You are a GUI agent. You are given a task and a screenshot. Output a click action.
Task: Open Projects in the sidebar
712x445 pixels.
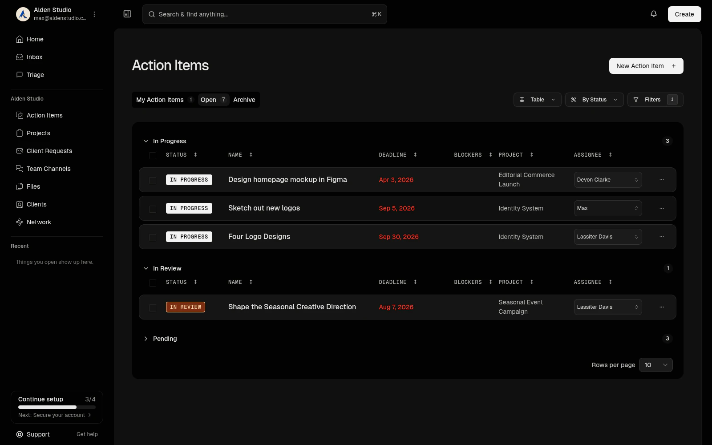[x=57, y=133]
